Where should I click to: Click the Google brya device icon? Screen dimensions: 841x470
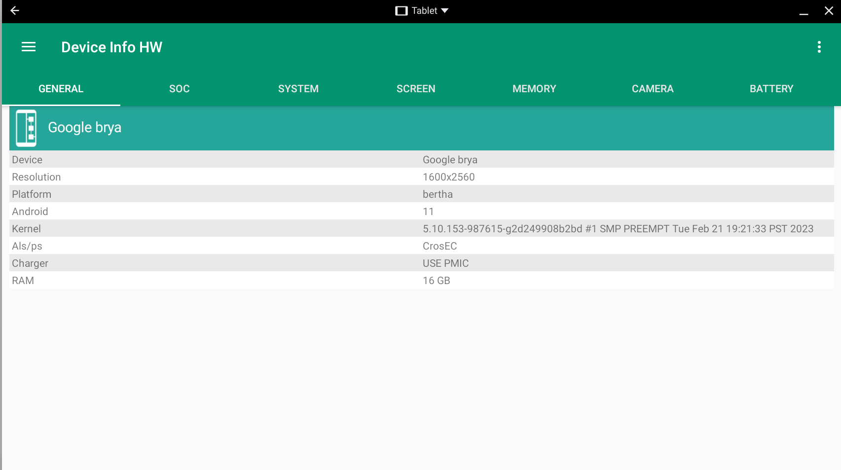[26, 128]
